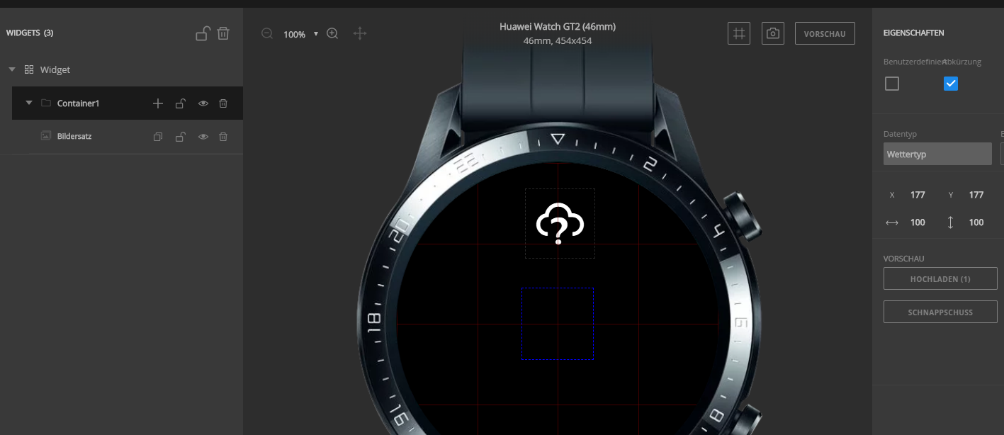1004x435 pixels.
Task: Select the blue dashed widget box
Action: pos(558,323)
